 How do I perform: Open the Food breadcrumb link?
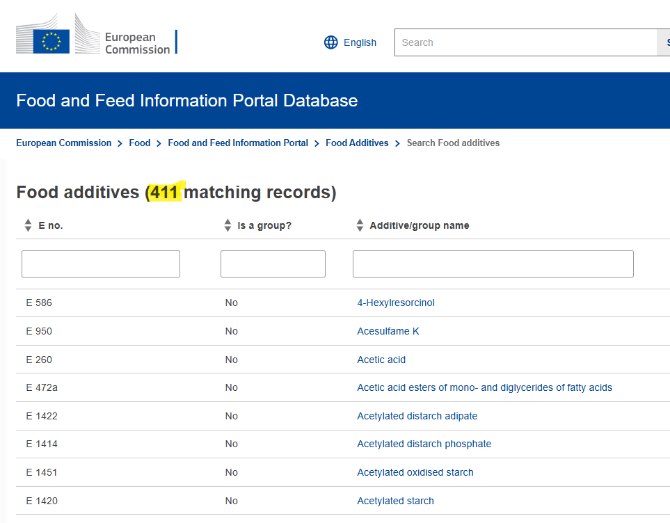pyautogui.click(x=140, y=143)
